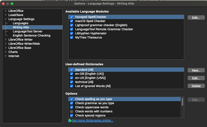This screenshot has height=127, width=207.
Task: Select Check special regions option text
Action: (90, 115)
